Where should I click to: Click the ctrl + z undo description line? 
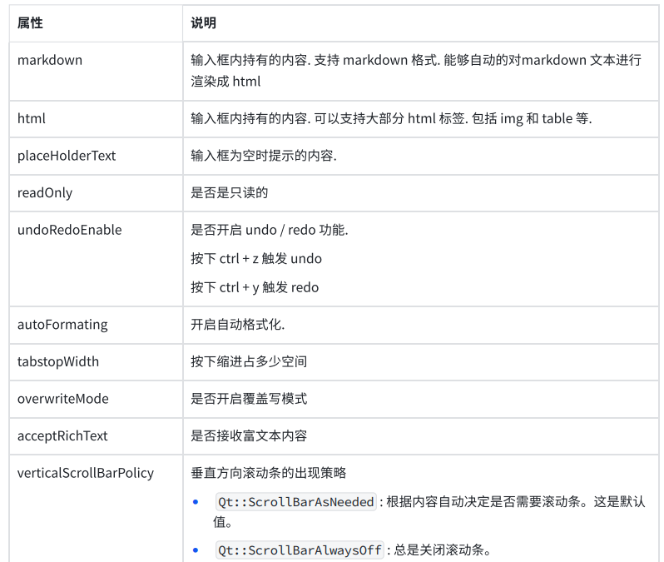256,259
